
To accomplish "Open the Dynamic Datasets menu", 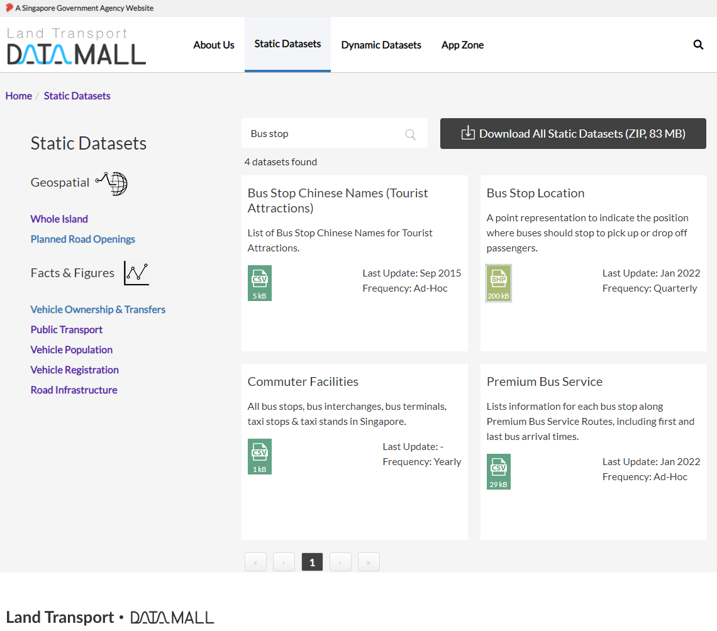I will click(x=381, y=45).
